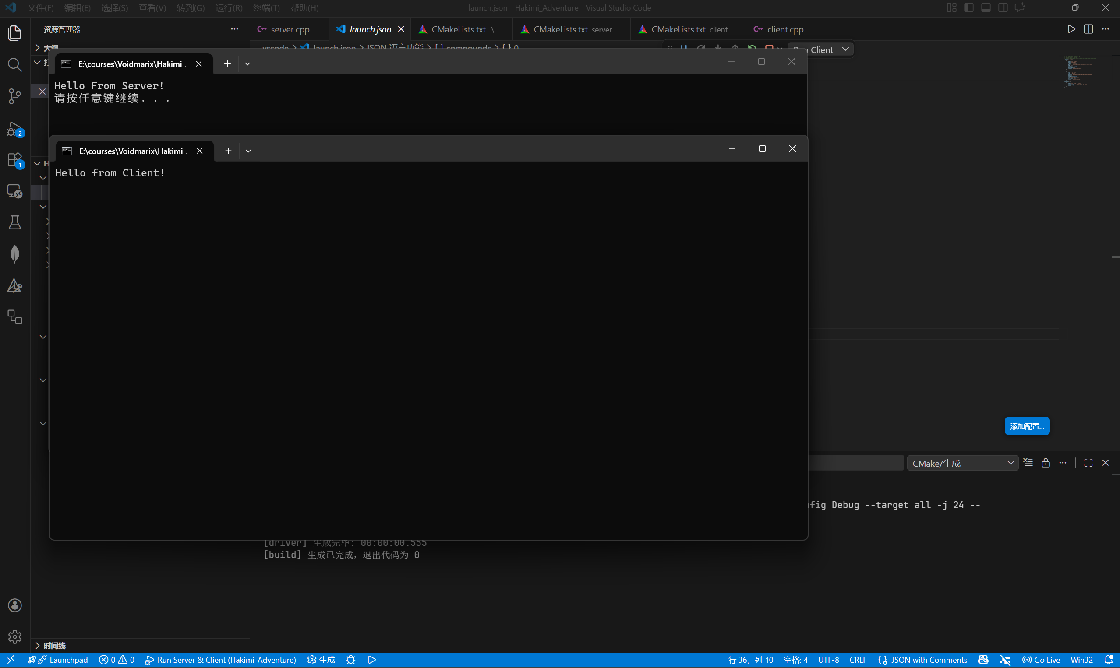Click the errors and warnings counter
Image resolution: width=1120 pixels, height=668 pixels.
pyautogui.click(x=117, y=660)
